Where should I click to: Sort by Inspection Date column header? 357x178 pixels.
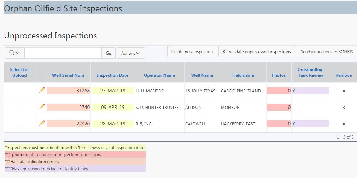(x=112, y=75)
